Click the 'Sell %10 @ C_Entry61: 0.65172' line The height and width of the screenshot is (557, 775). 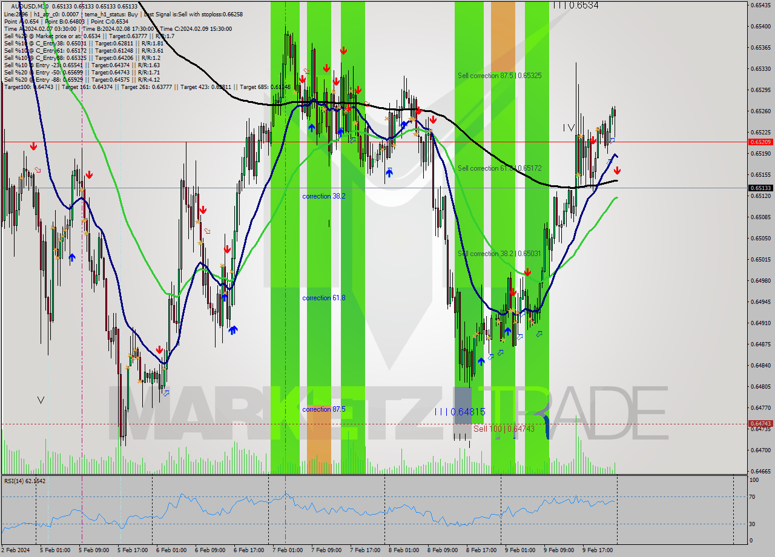click(84, 50)
